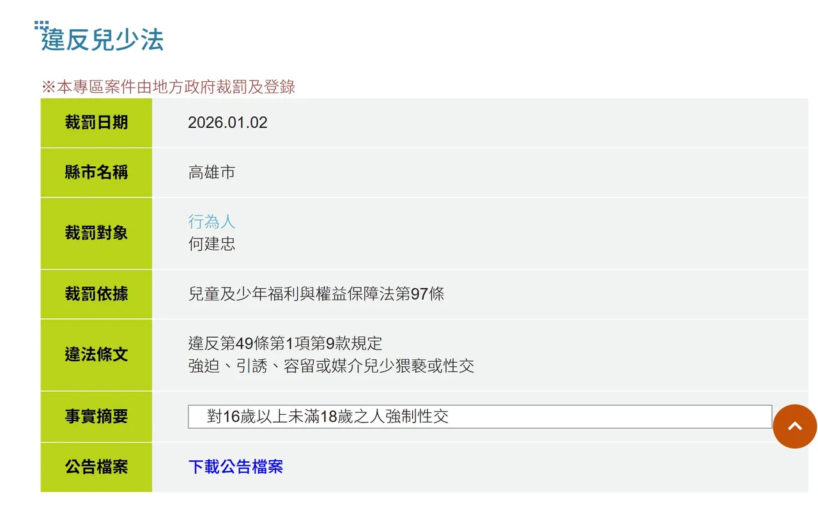Open the 行為人 link
The width and height of the screenshot is (818, 519).
point(212,221)
